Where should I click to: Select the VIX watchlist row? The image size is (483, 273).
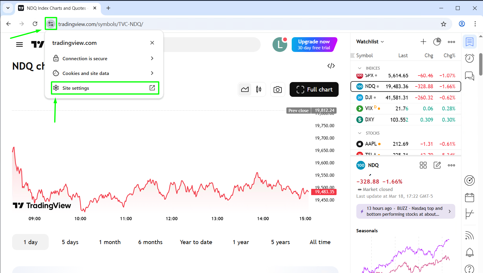(x=406, y=109)
